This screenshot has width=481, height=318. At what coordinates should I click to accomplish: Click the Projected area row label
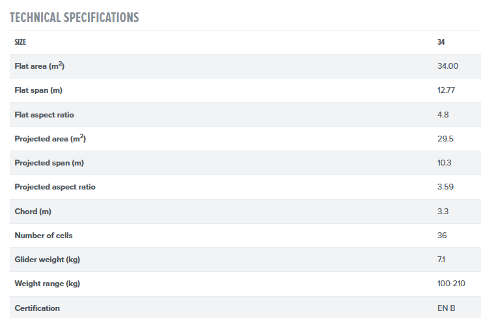pyautogui.click(x=51, y=139)
